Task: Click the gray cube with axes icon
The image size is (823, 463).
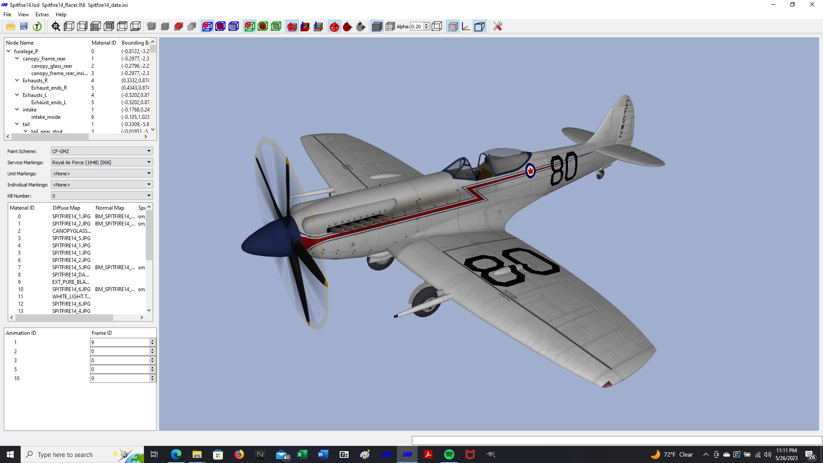Action: coord(318,27)
